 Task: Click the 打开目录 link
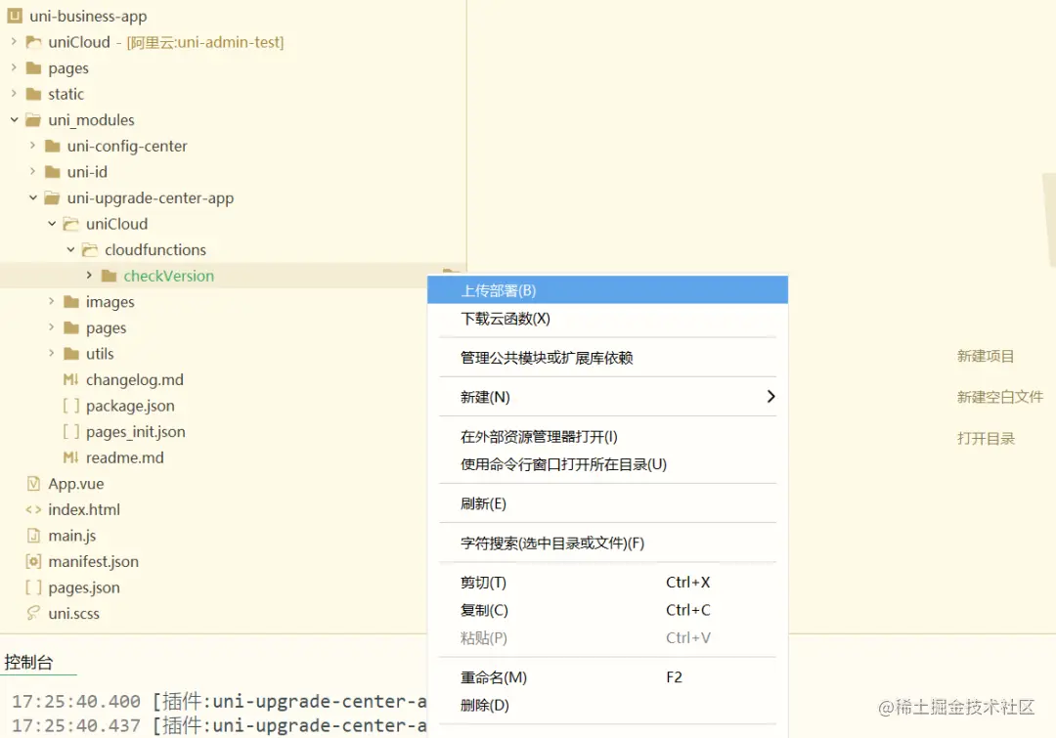[x=986, y=438]
